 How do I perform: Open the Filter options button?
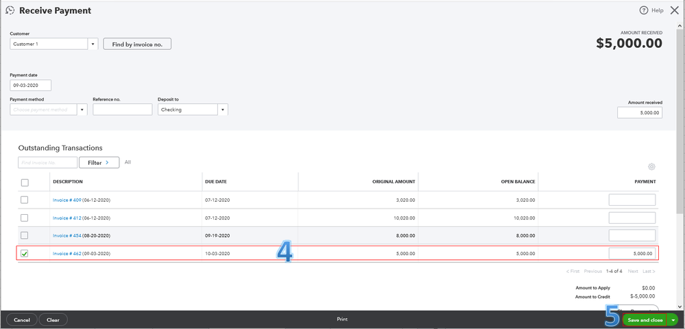pyautogui.click(x=99, y=163)
